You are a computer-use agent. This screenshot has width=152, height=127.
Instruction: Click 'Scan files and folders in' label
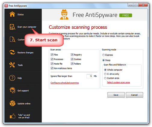(x=115, y=65)
